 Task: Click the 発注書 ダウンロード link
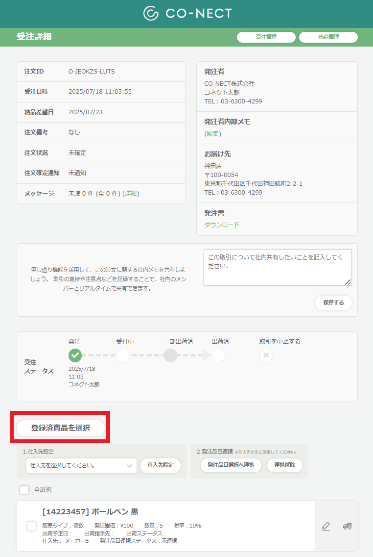pos(222,225)
